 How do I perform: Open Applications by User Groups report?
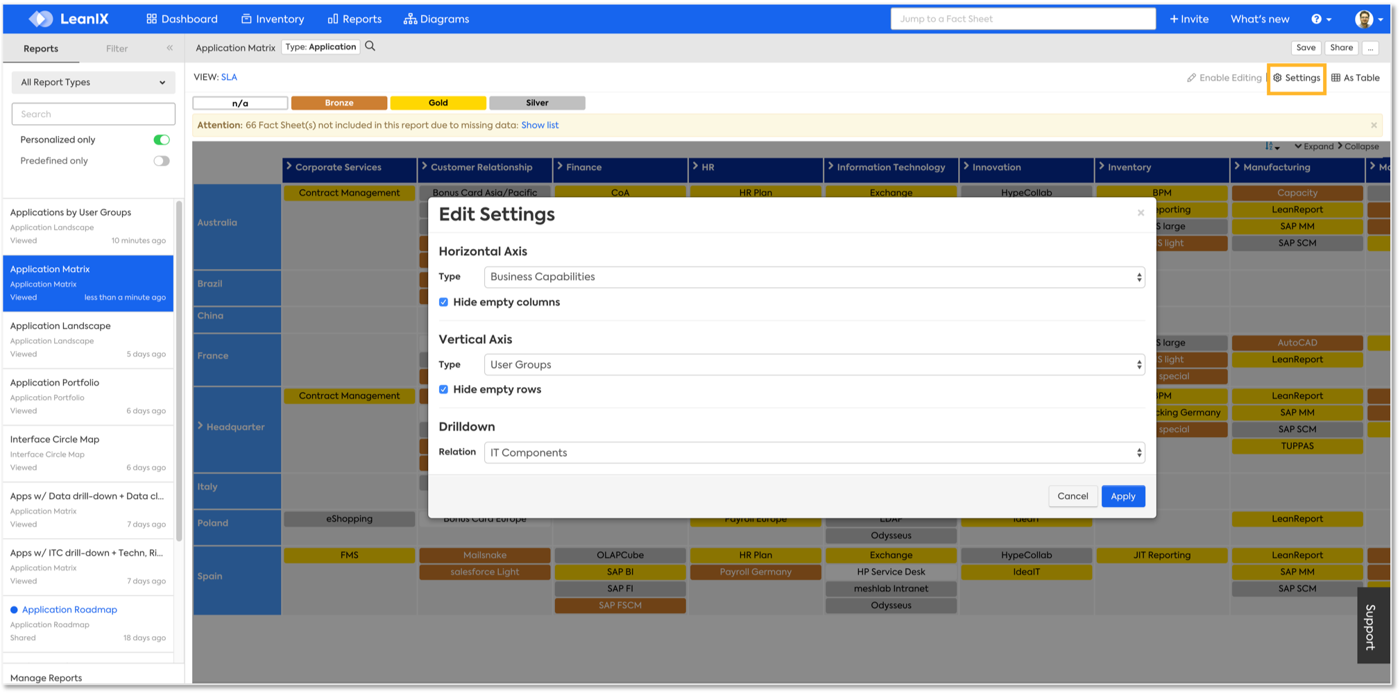click(88, 226)
